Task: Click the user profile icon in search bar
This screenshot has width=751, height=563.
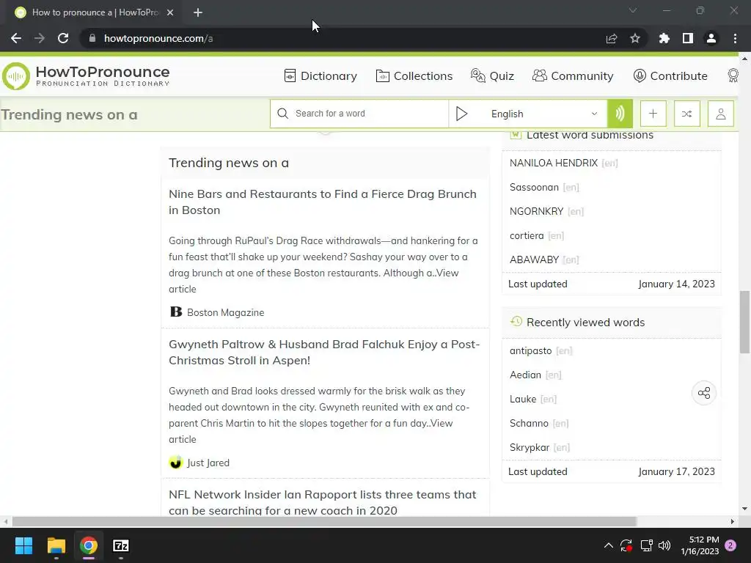Action: tap(720, 114)
